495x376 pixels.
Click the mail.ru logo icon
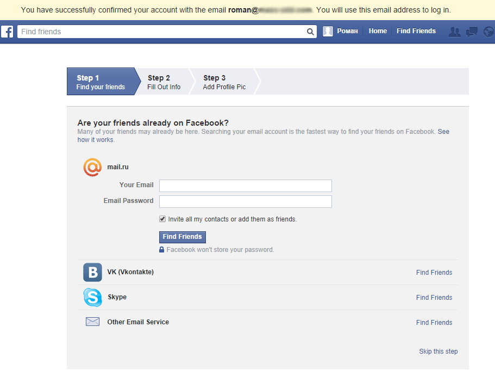[92, 167]
